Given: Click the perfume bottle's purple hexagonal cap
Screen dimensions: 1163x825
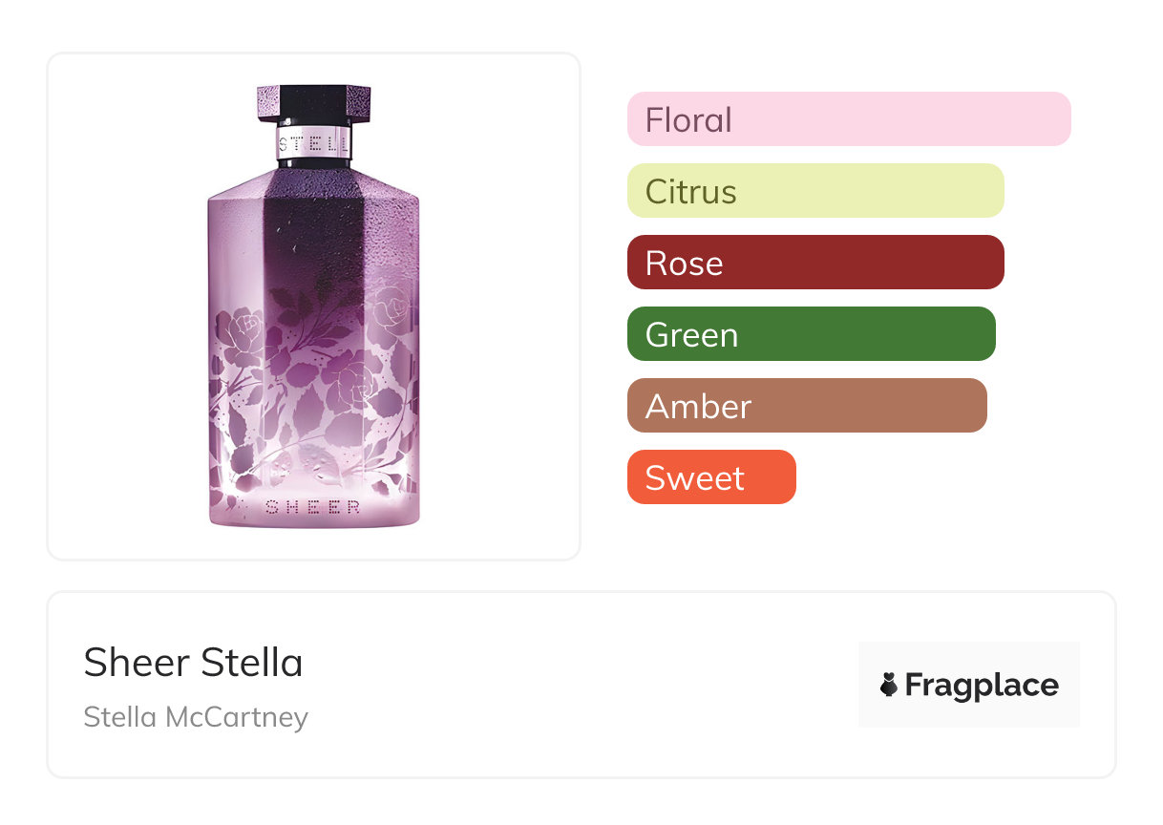Looking at the screenshot, I should coord(313,101).
